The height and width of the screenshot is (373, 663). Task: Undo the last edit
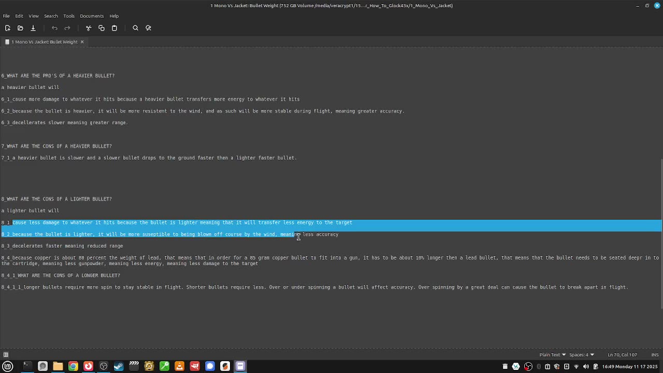[x=54, y=28]
